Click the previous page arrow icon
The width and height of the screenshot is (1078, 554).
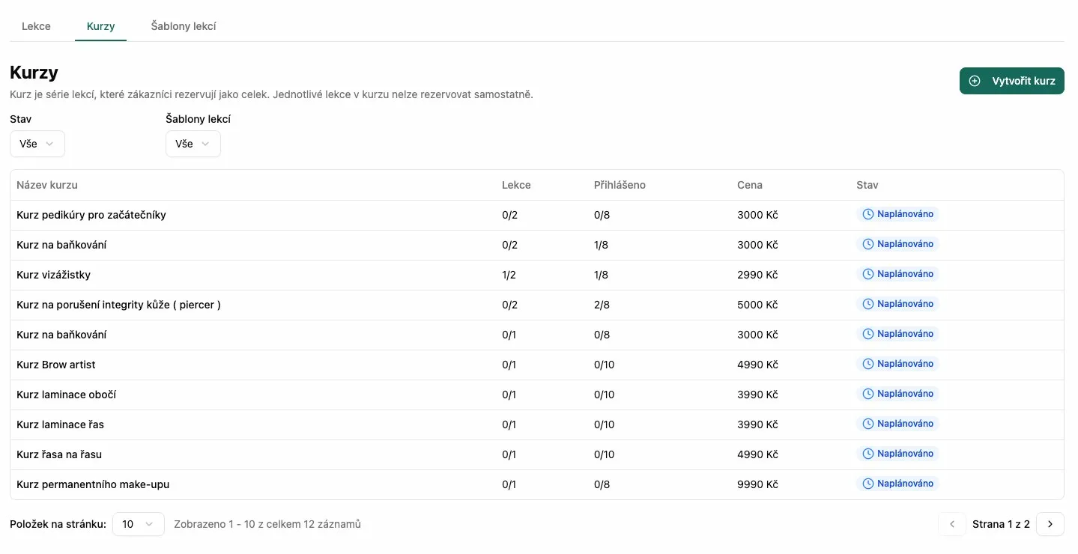tap(951, 524)
